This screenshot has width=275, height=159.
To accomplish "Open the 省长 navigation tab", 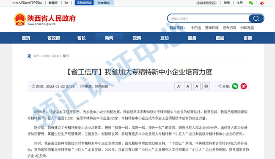I will (x=81, y=38).
